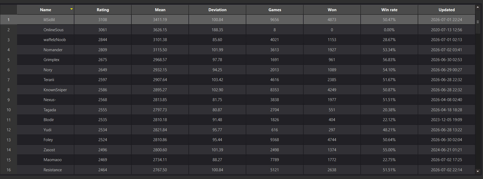
Task: Select the top-left corner header cell
Action: tap(9, 10)
